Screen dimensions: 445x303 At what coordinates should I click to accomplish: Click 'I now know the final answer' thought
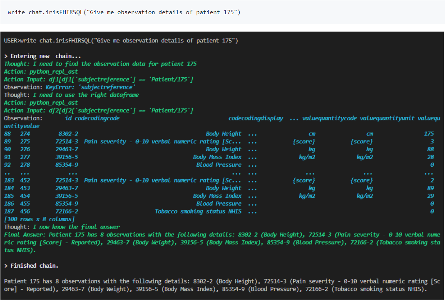pos(76,227)
